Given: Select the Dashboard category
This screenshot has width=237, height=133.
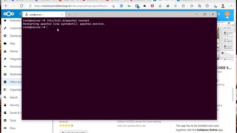Looking at the screenshot, I should click(x=12, y=36).
